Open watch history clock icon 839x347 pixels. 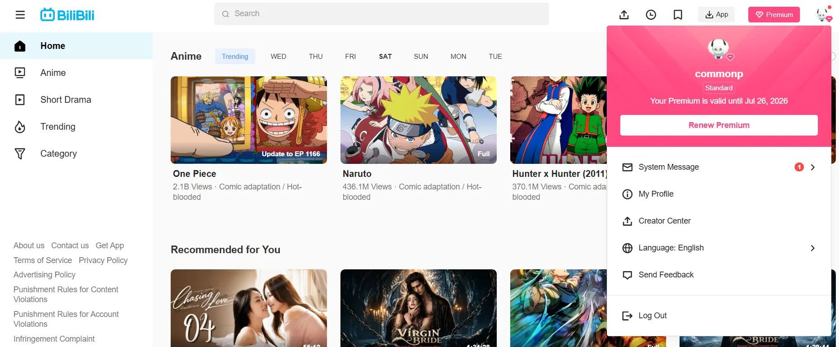click(651, 15)
